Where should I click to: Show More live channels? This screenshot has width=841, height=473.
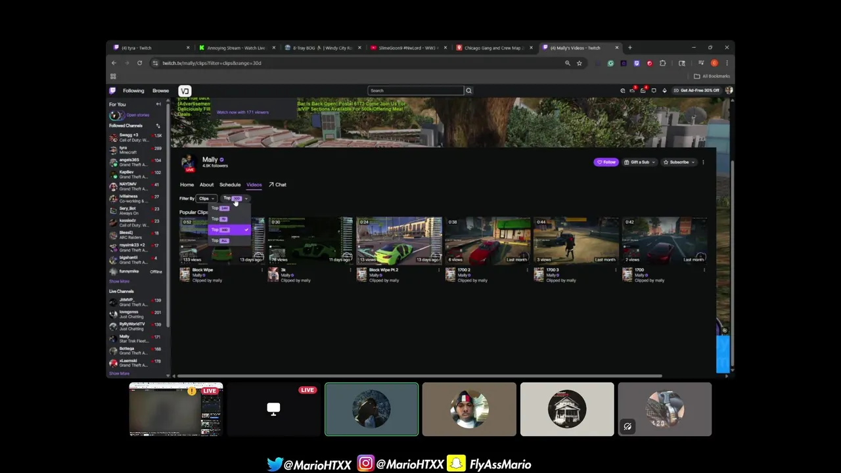[119, 373]
